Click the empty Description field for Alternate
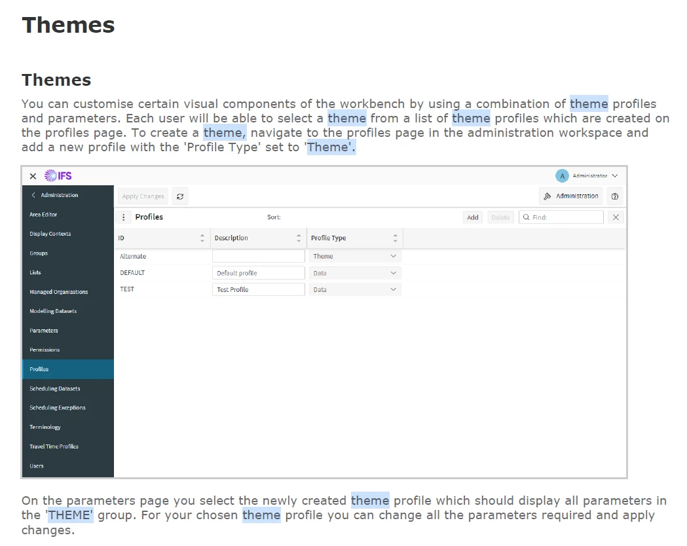The image size is (687, 546). pyautogui.click(x=259, y=256)
